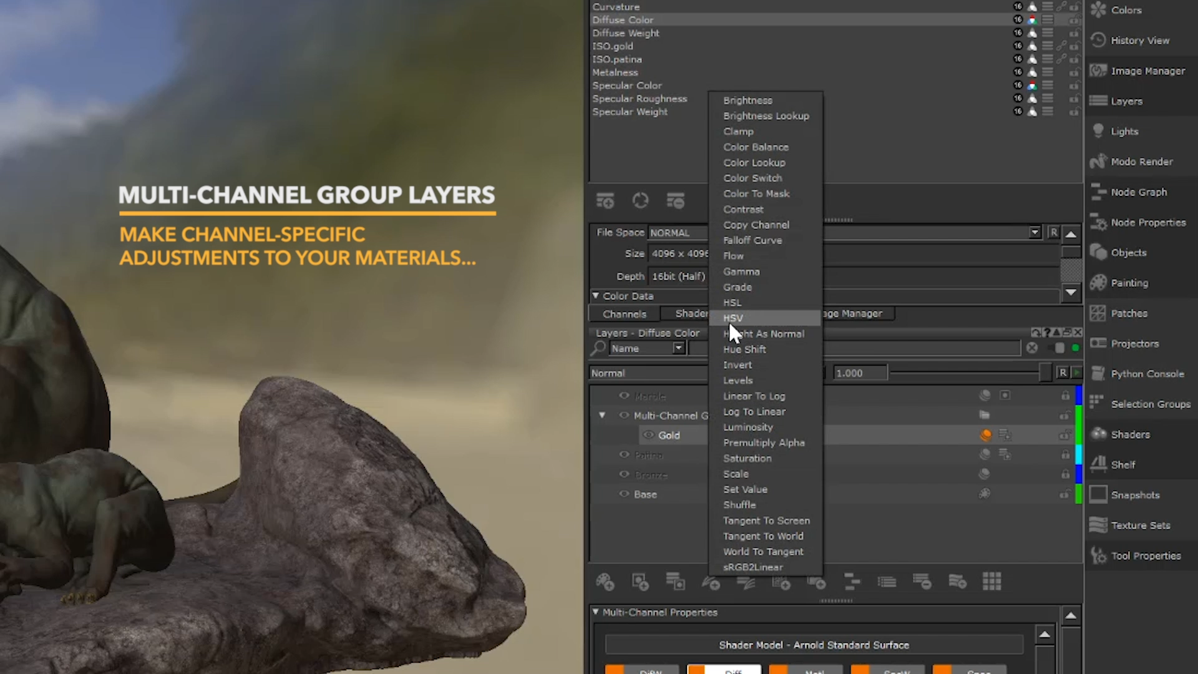Click the Shaders palette icon

[x=1098, y=434]
